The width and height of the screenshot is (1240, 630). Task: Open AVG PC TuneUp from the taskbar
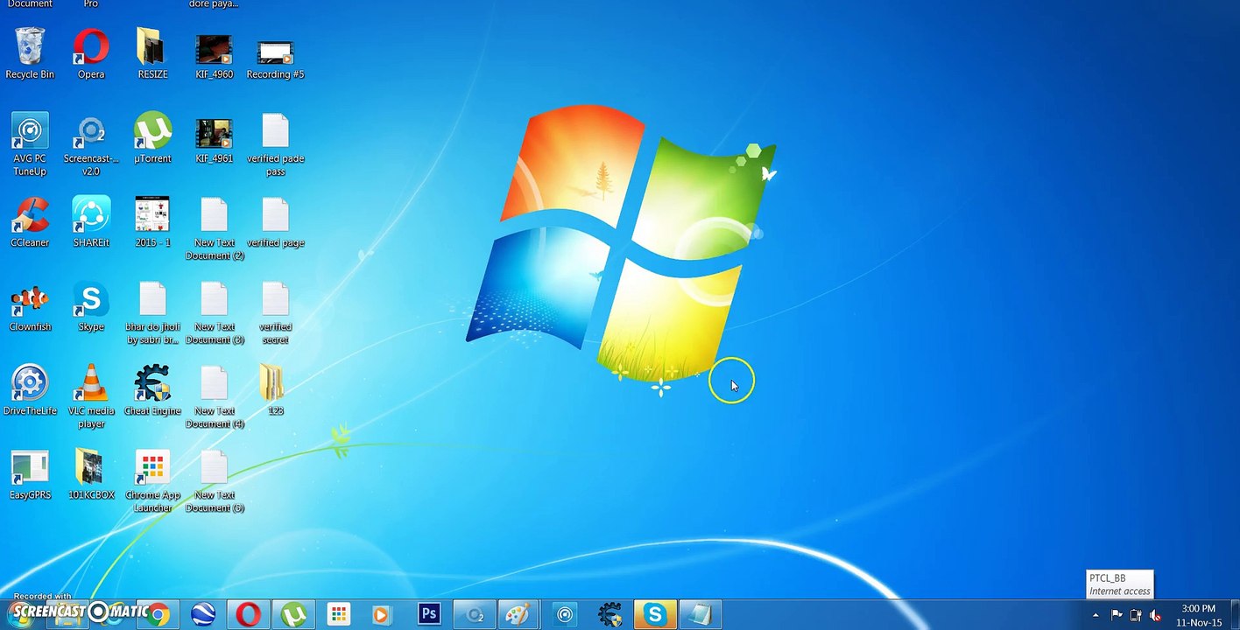point(565,615)
